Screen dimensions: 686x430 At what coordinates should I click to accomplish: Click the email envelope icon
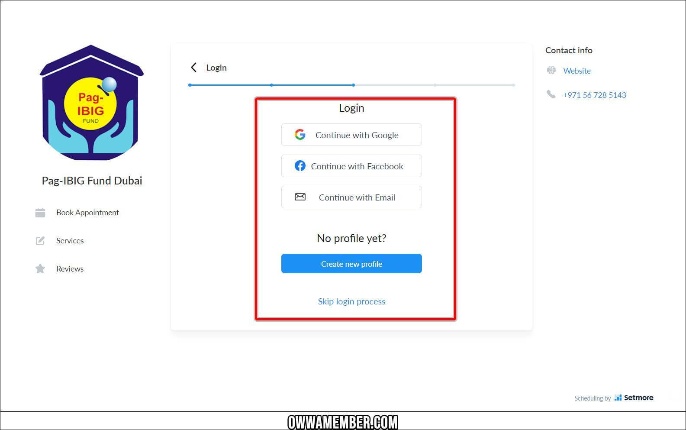tap(300, 197)
